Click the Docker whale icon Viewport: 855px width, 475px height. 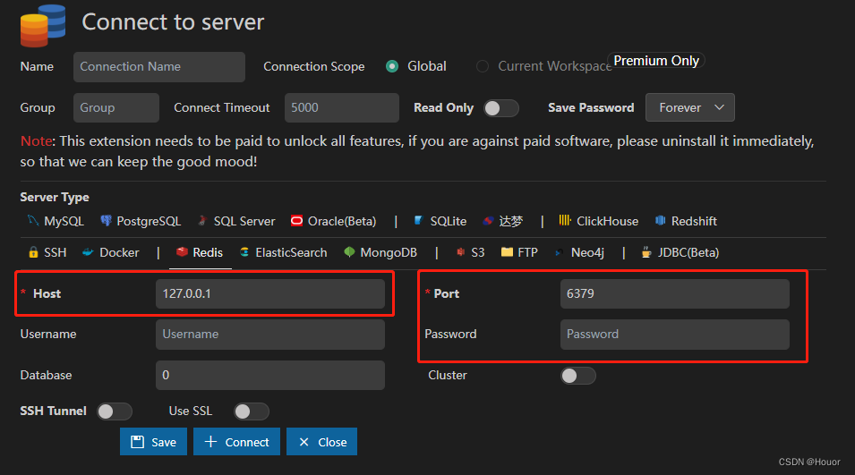87,252
